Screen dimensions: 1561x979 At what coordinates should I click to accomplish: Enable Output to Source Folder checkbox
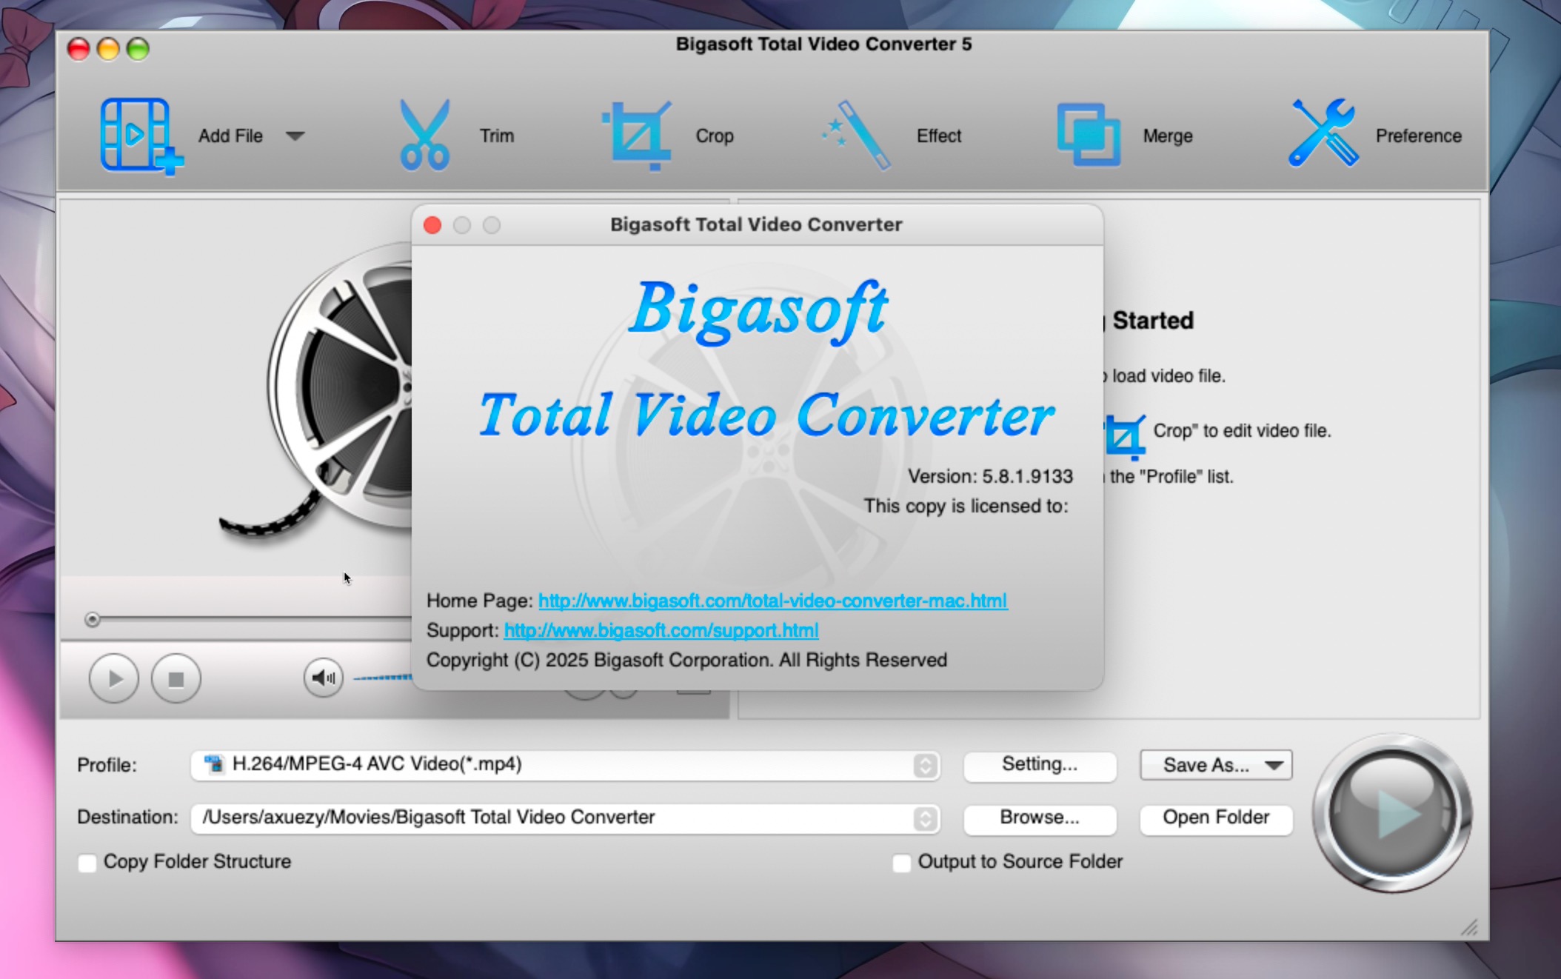(901, 863)
